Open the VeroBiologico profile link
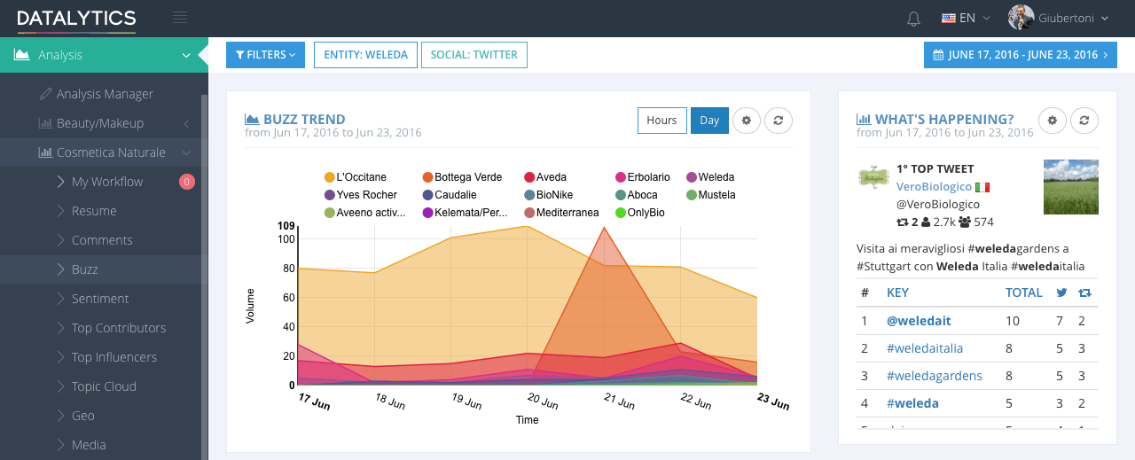 (934, 187)
